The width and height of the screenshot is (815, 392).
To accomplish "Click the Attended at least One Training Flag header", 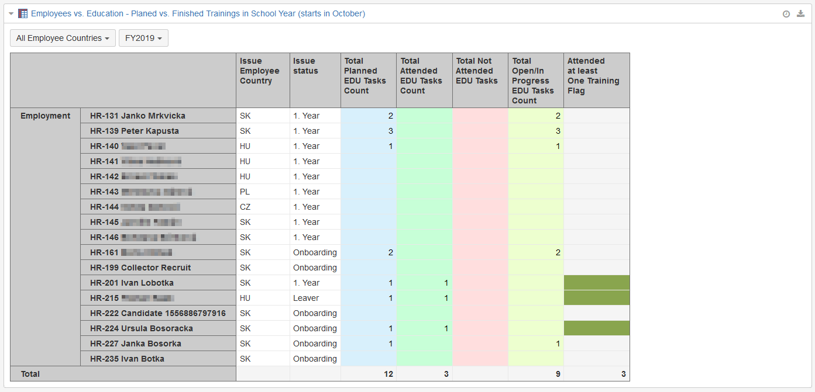I will [593, 75].
